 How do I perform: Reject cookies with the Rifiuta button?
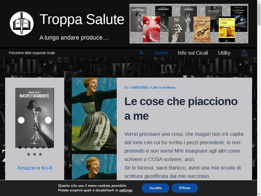[x=185, y=188]
